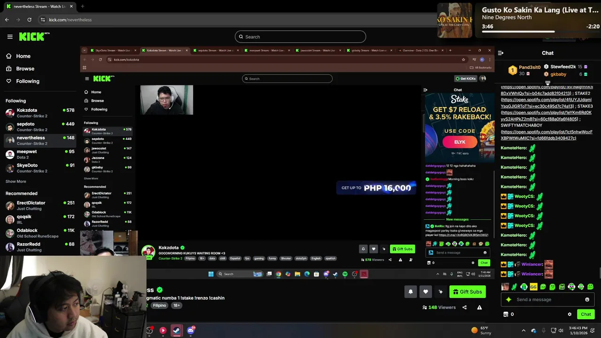Open Telegram link in BotRix chat message

[463, 235]
